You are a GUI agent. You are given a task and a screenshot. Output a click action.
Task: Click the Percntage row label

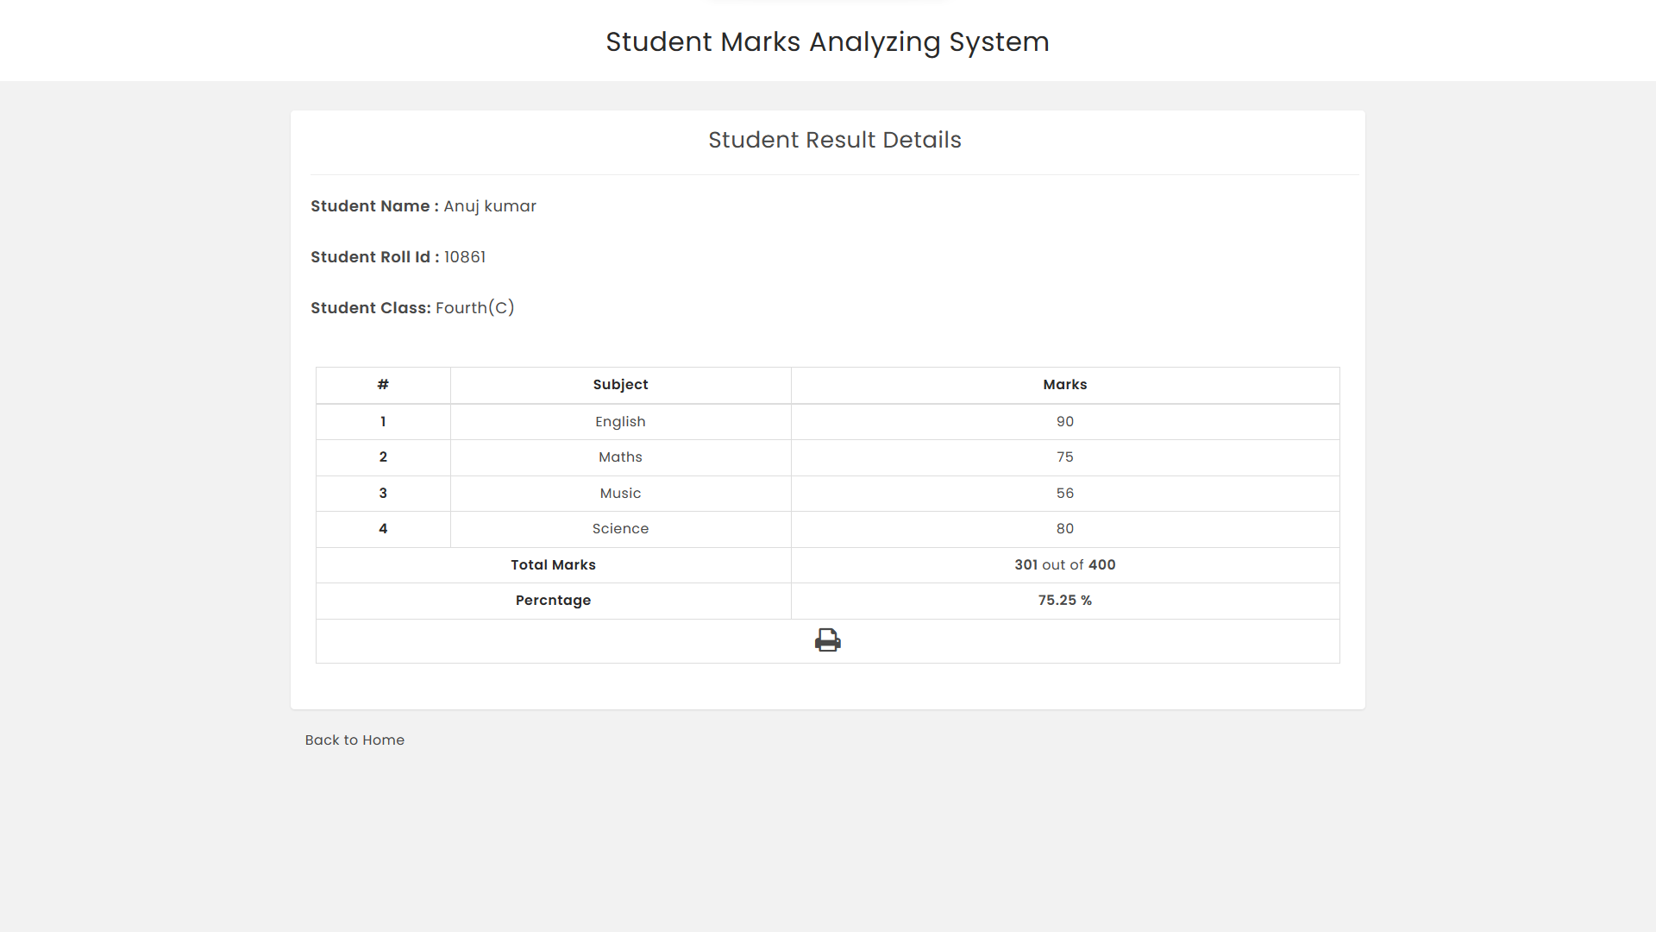[553, 600]
